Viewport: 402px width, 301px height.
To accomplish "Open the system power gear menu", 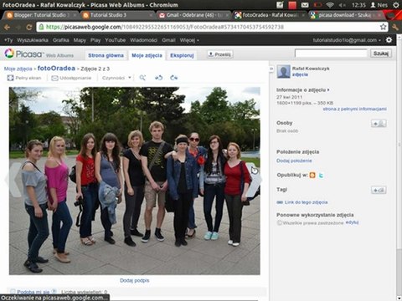I will click(396, 5).
